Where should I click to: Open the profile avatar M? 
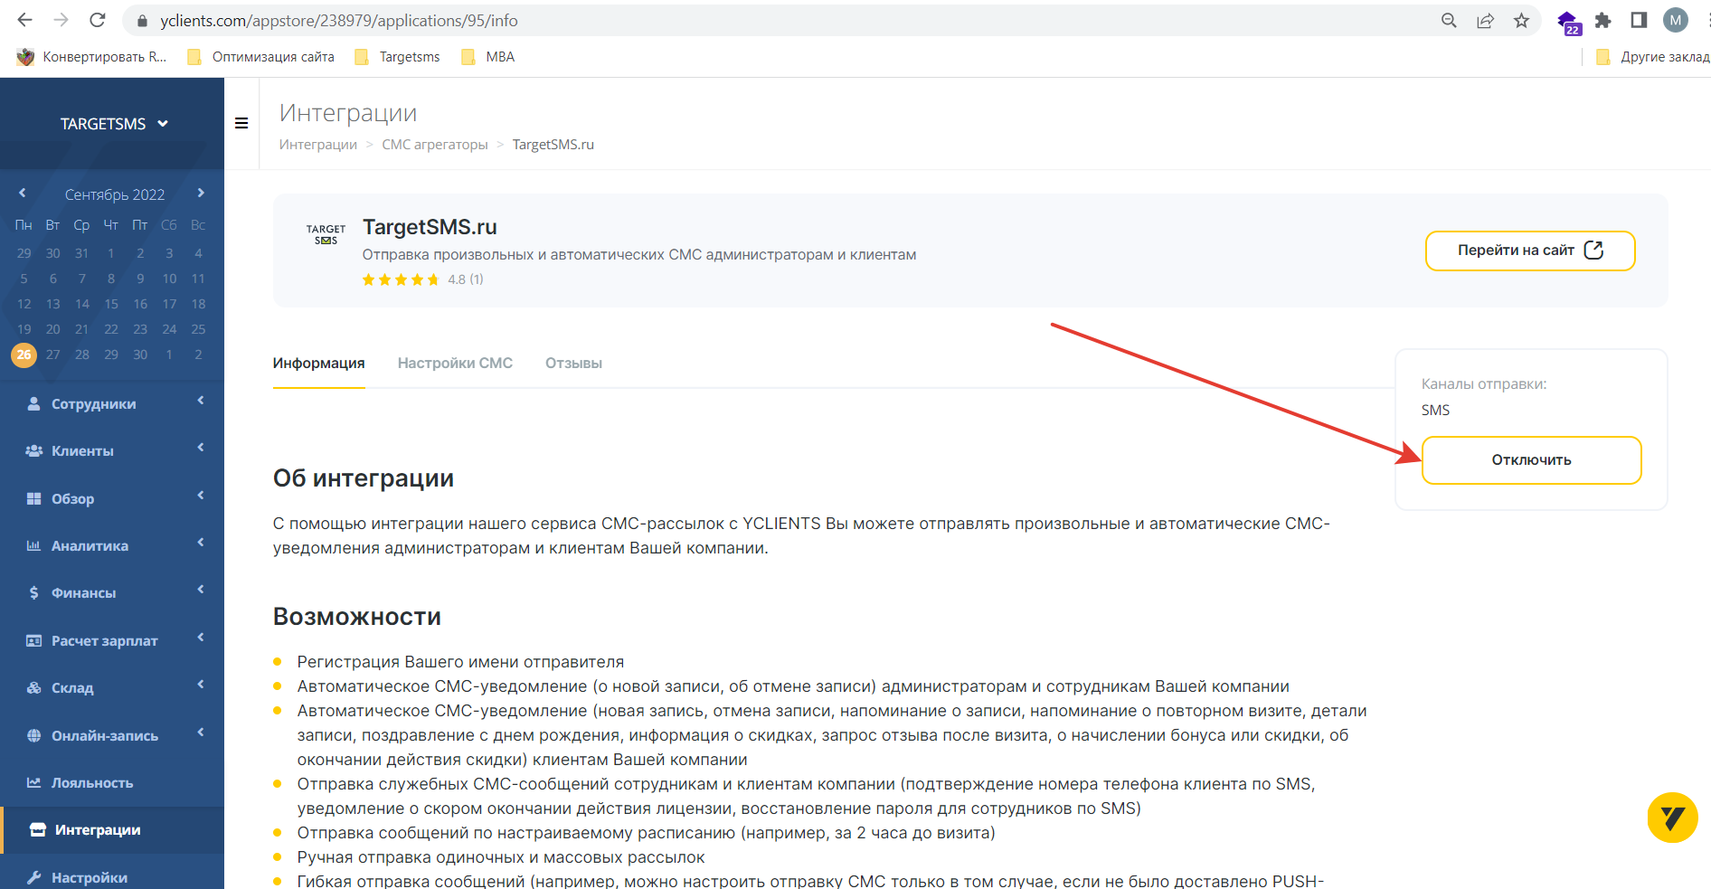click(1676, 20)
